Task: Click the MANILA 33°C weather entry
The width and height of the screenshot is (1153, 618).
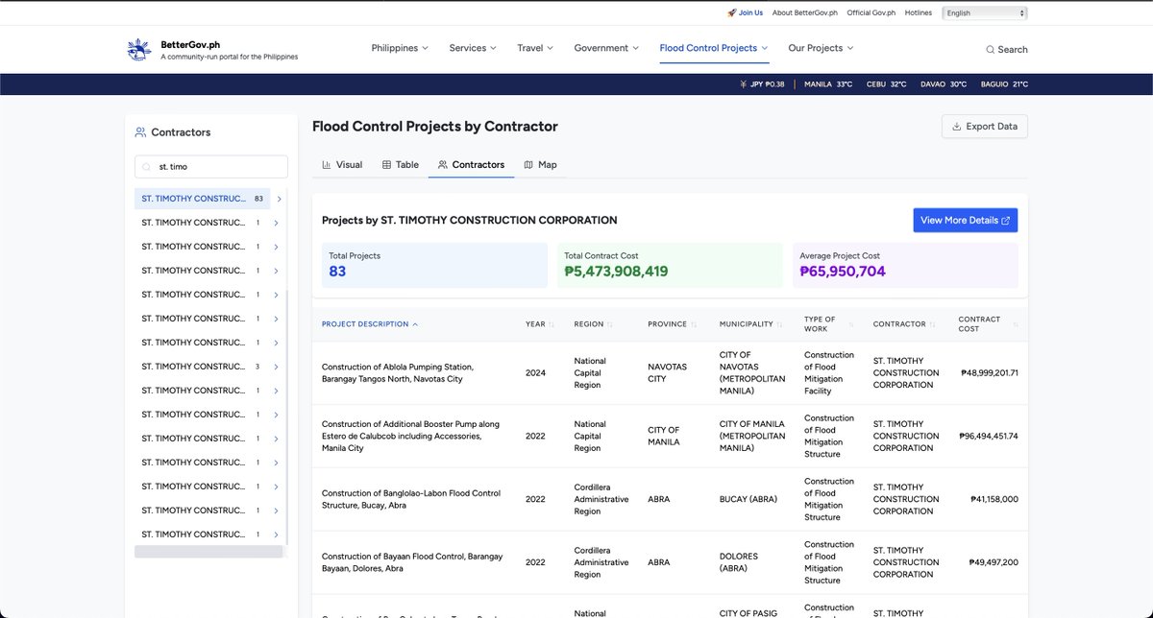Action: [828, 84]
